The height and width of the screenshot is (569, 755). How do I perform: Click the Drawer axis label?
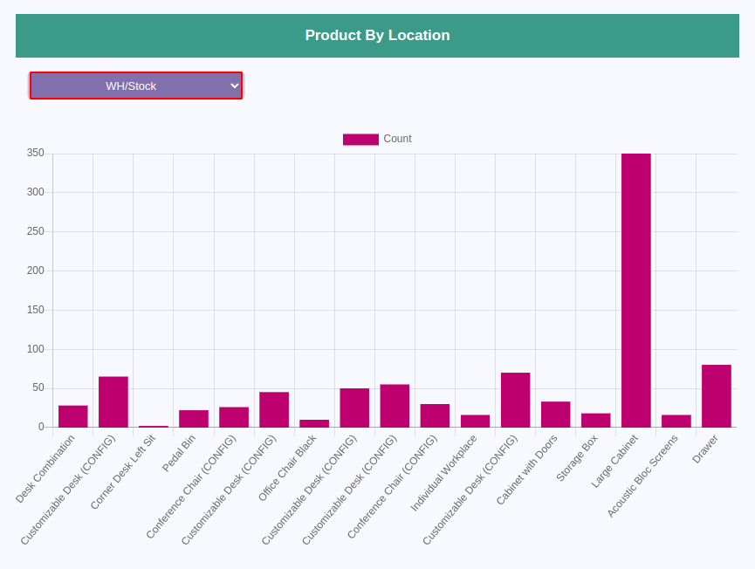pyautogui.click(x=705, y=449)
